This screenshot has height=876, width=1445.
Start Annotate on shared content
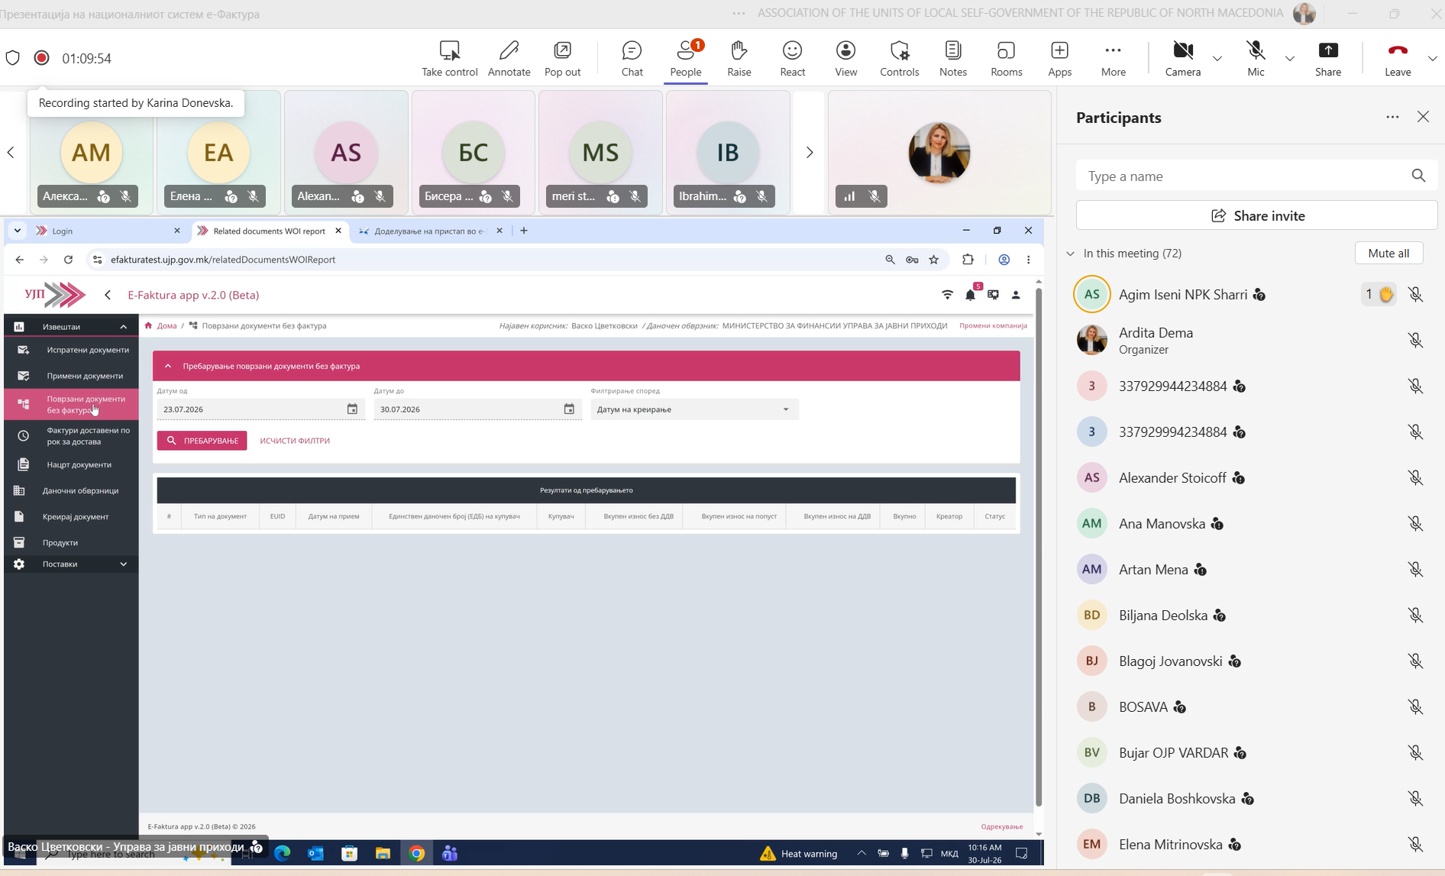coord(509,59)
